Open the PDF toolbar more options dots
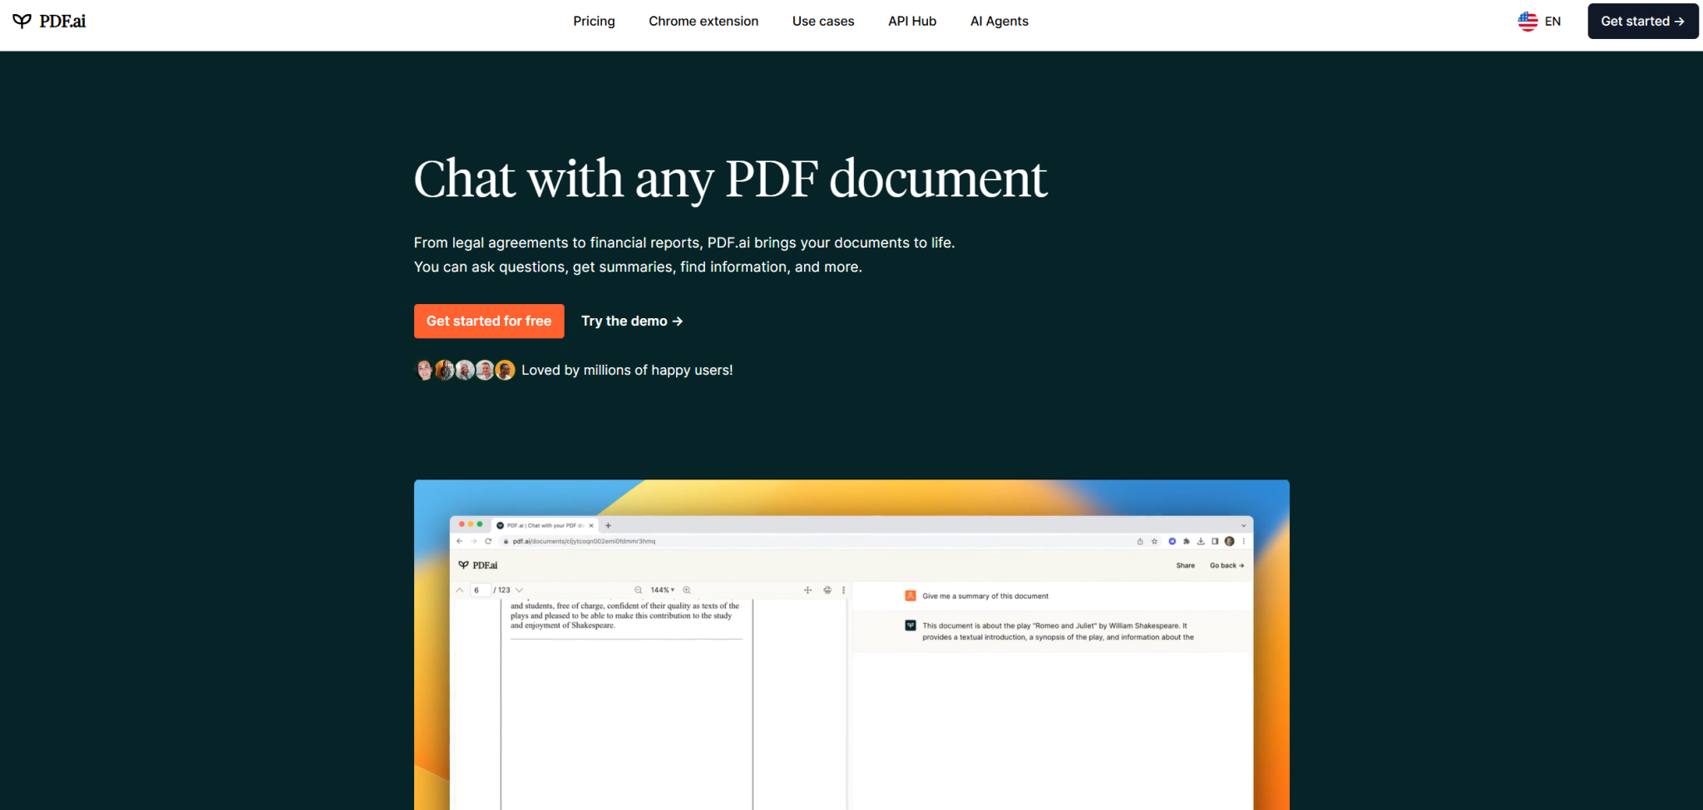1703x810 pixels. 843,590
